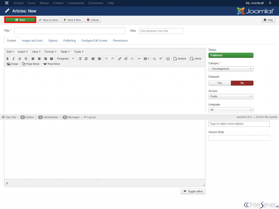Open the Paragraph format dropdown
The height and width of the screenshot is (209, 279).
[65, 59]
